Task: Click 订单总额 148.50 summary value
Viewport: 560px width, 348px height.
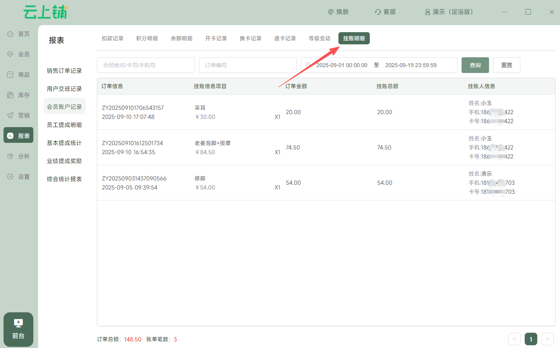Action: coord(133,339)
